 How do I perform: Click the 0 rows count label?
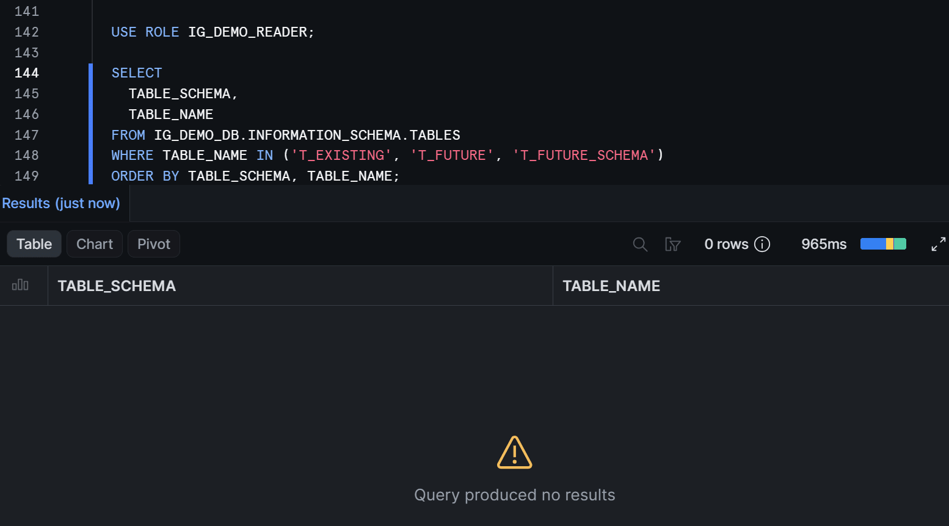pyautogui.click(x=726, y=244)
